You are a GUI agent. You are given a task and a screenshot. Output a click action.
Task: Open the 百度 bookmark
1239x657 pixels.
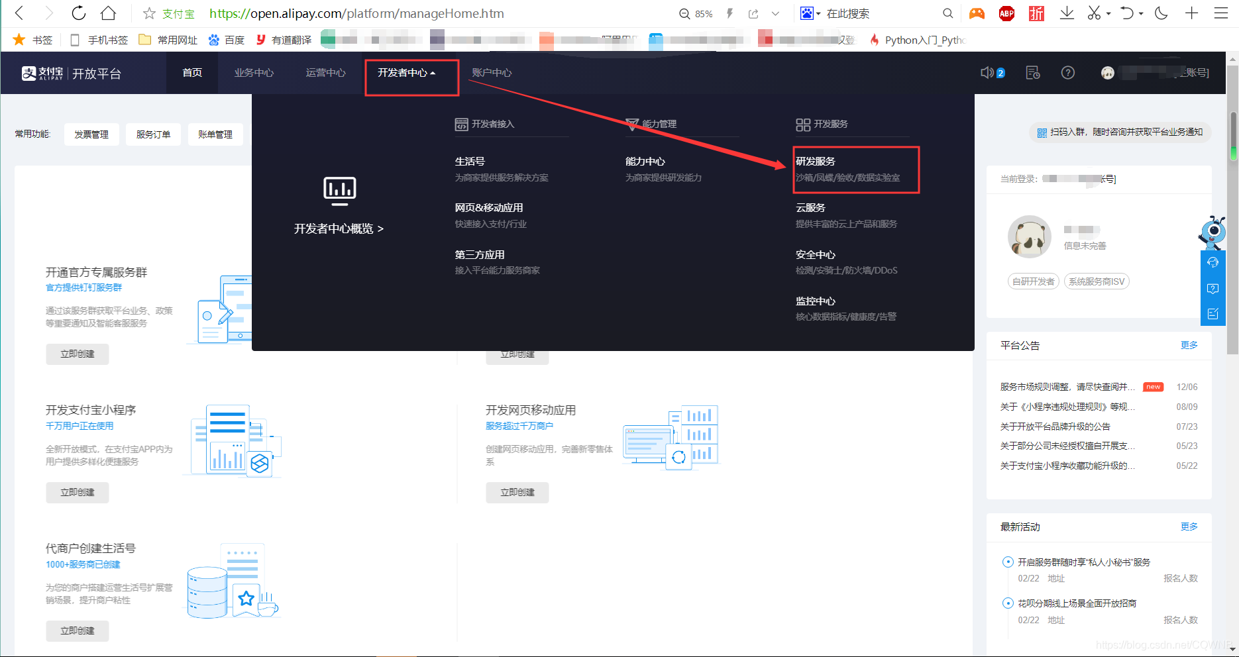tap(227, 40)
